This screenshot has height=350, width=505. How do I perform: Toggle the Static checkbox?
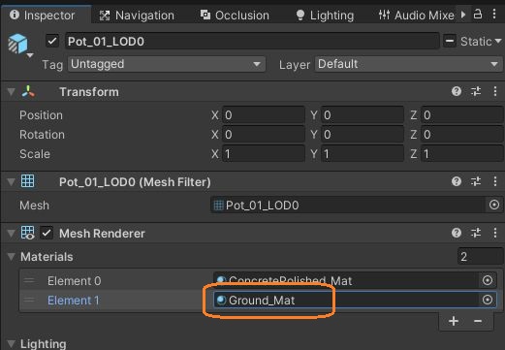[x=450, y=41]
